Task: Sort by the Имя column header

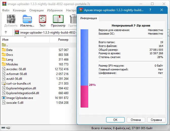Action: click(x=25, y=40)
